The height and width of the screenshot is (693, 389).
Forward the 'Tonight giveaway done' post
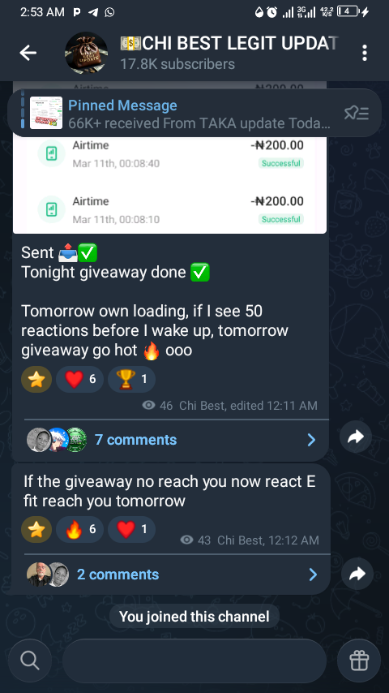tap(356, 437)
